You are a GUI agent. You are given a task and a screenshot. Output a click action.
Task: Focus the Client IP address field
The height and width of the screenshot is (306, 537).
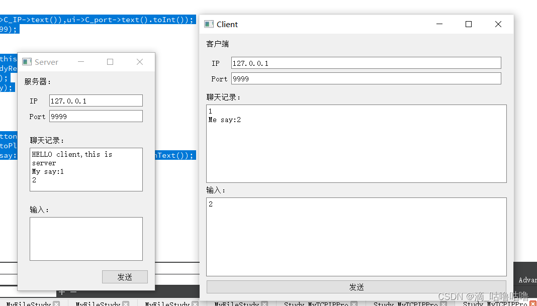click(366, 63)
